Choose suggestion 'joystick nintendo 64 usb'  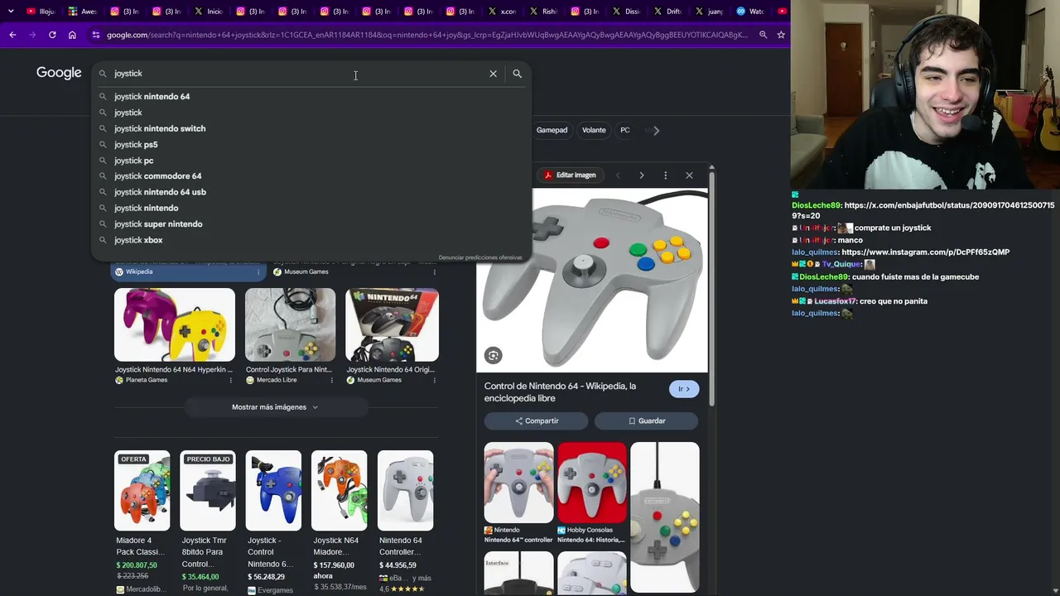(311, 192)
